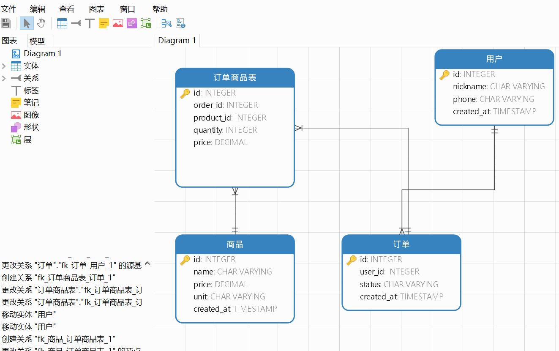
Task: Choose the yellow note tool
Action: tap(104, 23)
